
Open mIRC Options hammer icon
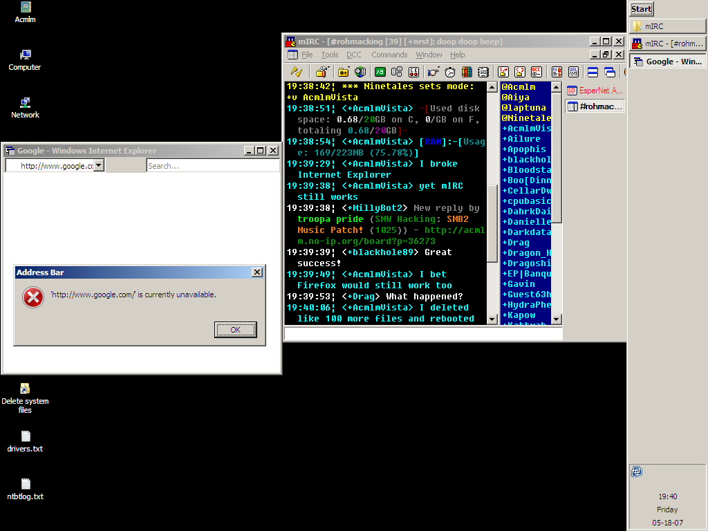coord(321,72)
